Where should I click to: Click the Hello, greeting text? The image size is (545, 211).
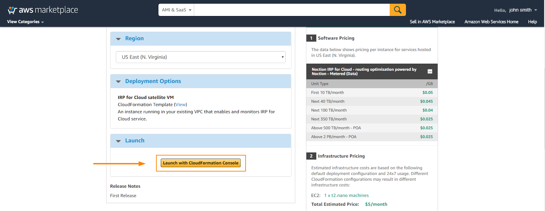(x=500, y=10)
